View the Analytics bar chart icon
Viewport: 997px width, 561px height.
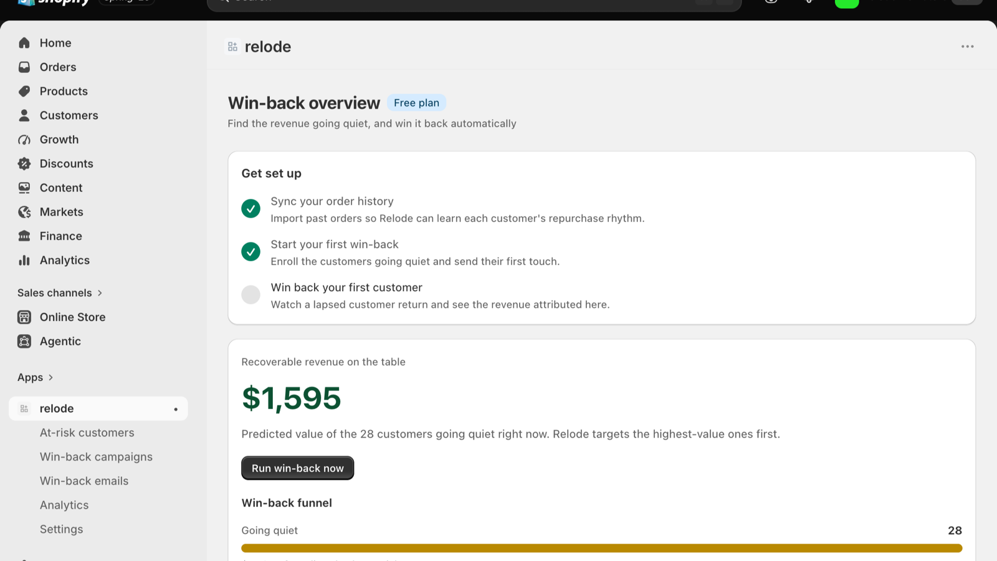pyautogui.click(x=24, y=261)
